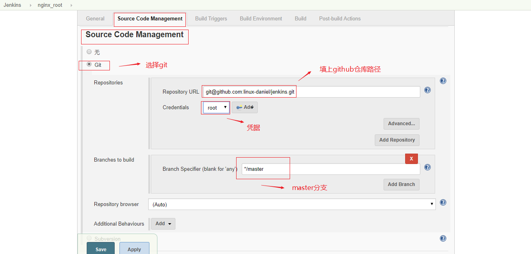Screen dimensions: 531x254
Task: Go to Jenkins breadcrumb home link
Action: pos(12,5)
